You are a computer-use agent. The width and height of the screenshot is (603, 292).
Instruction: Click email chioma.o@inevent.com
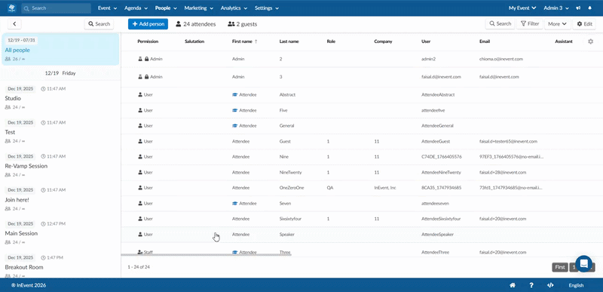(x=501, y=60)
